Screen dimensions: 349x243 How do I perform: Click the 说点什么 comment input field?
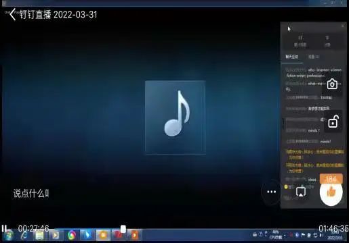pos(31,194)
